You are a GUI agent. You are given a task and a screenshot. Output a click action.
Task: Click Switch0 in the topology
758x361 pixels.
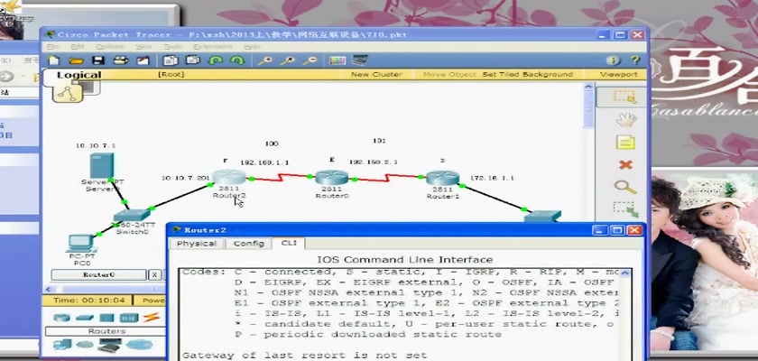click(x=132, y=216)
